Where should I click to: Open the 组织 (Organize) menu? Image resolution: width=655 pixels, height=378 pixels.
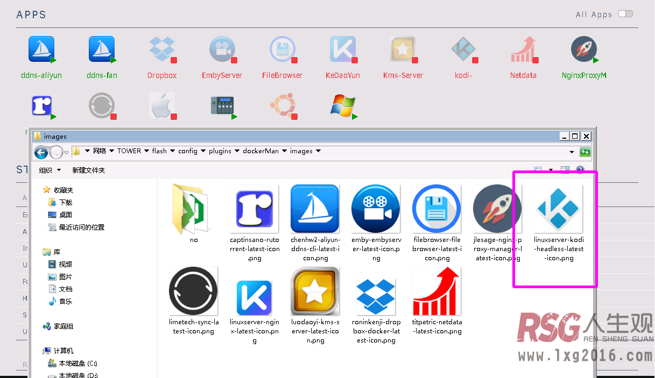(x=50, y=170)
